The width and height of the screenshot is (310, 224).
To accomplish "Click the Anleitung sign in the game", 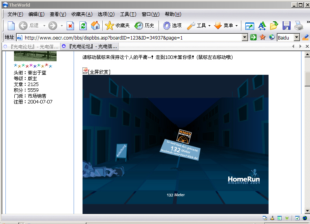I will 121,152.
